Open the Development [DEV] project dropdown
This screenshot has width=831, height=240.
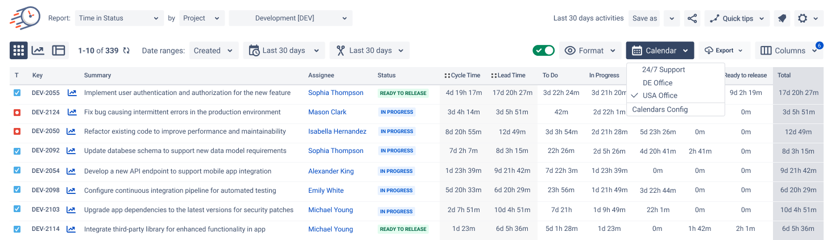pos(291,18)
